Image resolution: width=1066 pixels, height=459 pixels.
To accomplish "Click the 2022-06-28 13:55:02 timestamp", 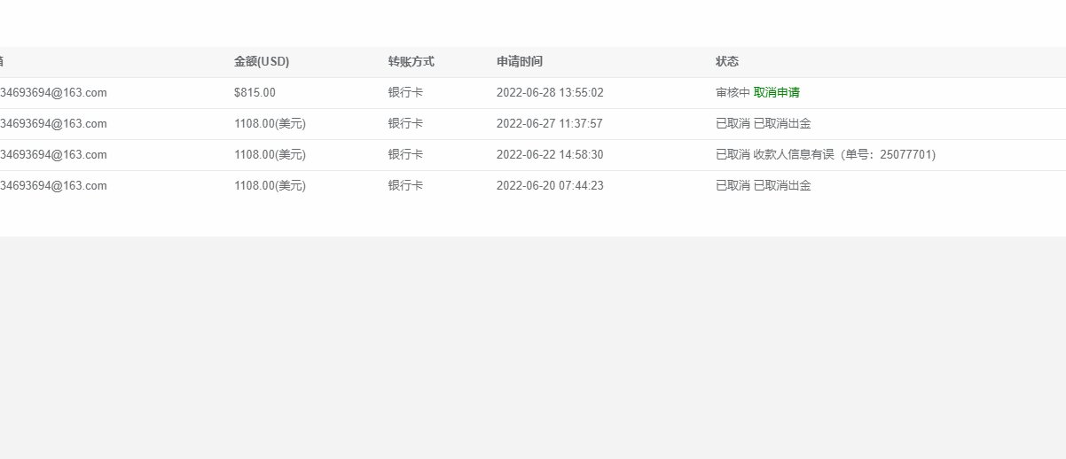I will pyautogui.click(x=550, y=93).
